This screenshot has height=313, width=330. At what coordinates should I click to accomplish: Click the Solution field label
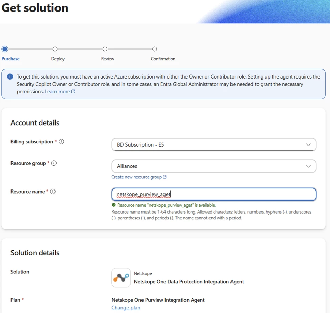point(20,272)
